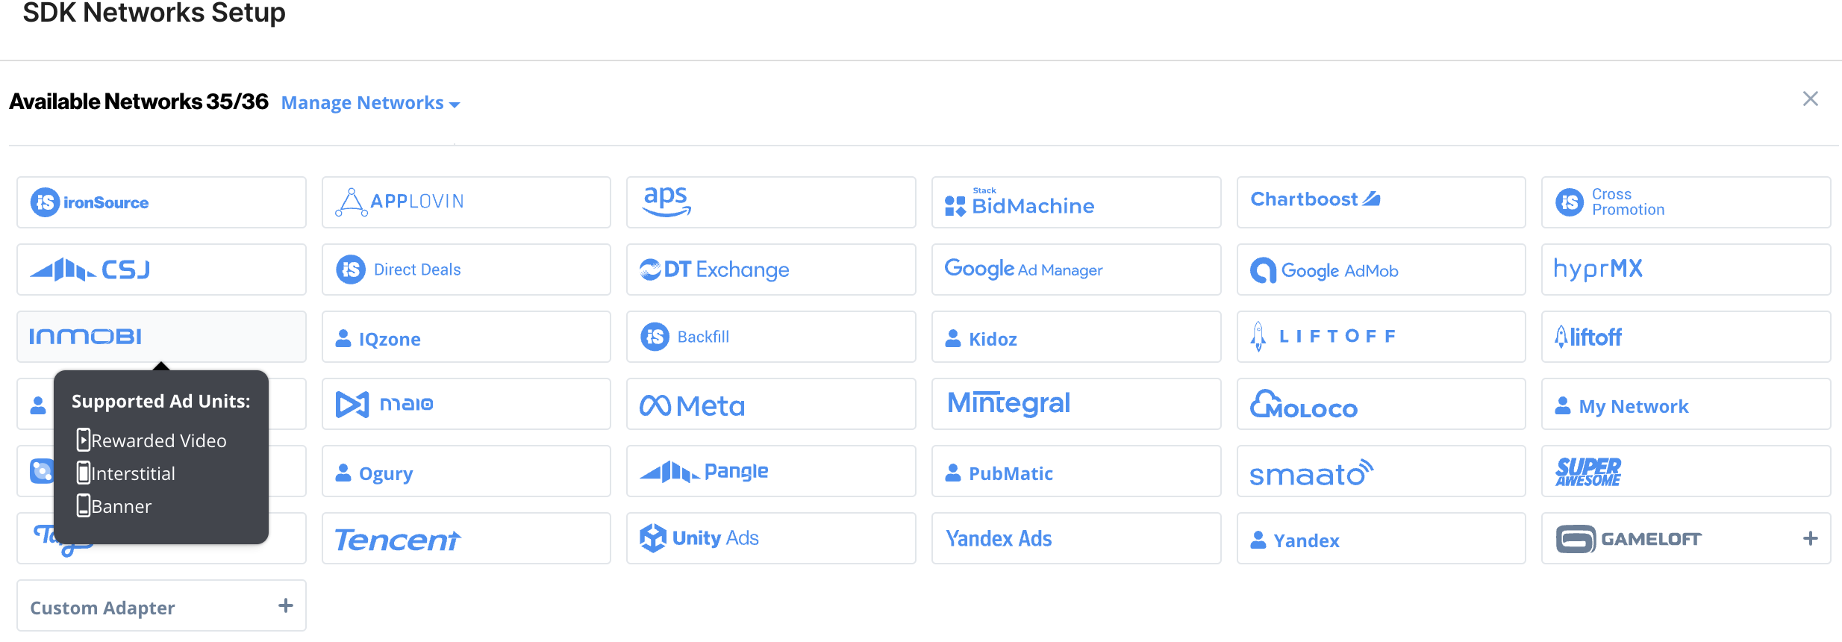Click the ironSource network logo
Viewport: 1842px width, 642px height.
point(90,202)
